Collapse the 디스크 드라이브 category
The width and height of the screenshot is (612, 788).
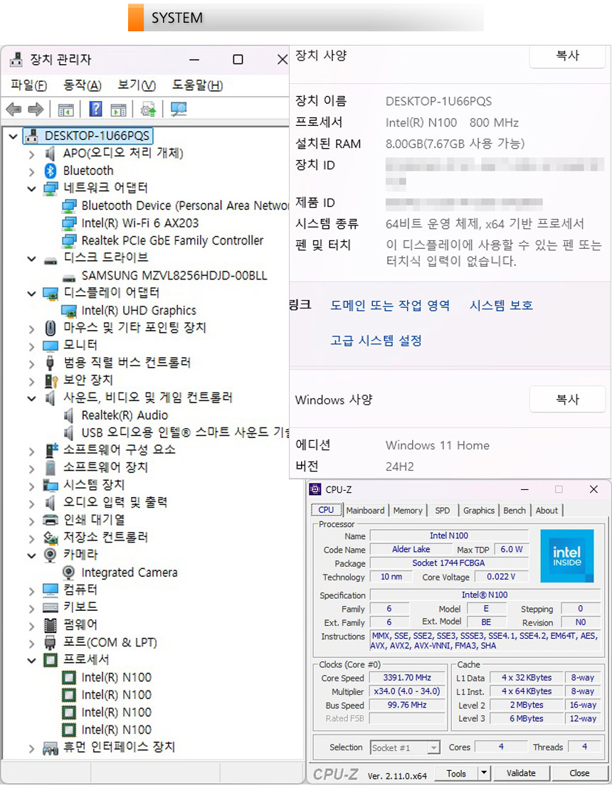[x=32, y=259]
